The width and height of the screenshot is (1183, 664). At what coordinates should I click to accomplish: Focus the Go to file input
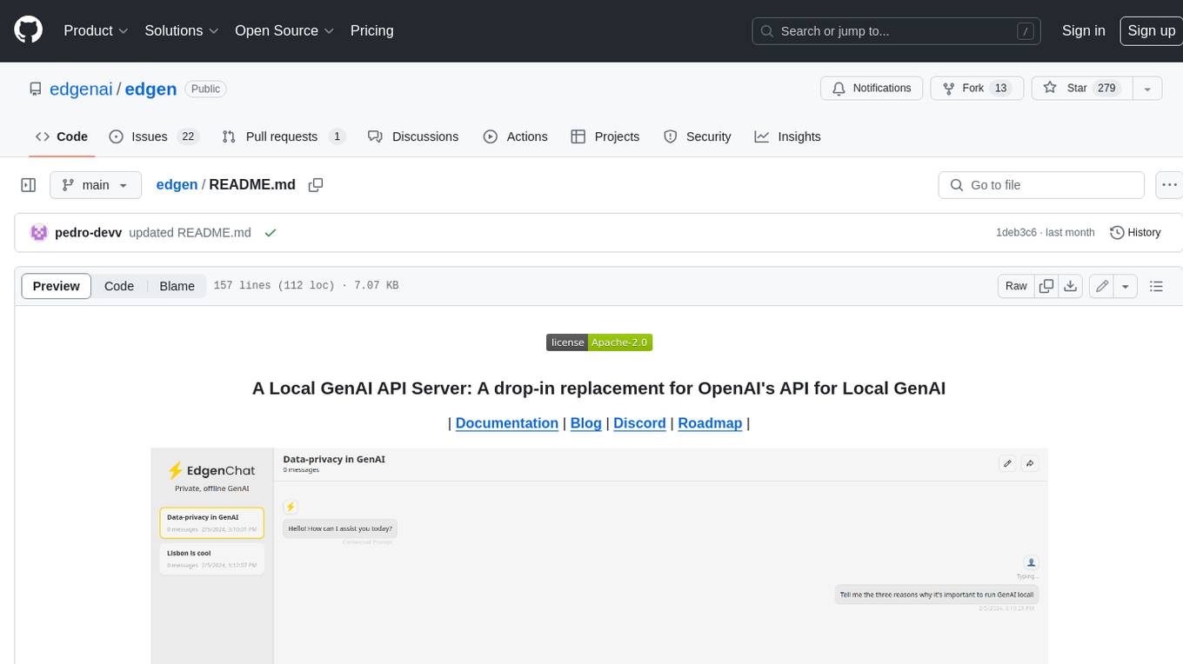point(1040,185)
